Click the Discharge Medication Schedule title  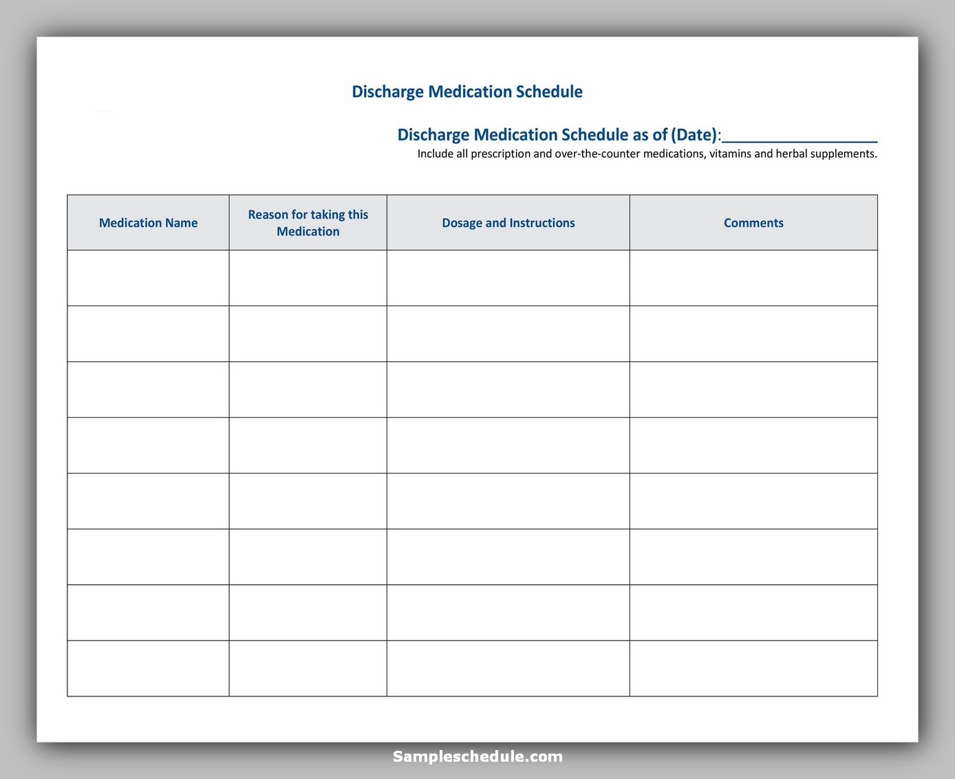click(x=467, y=92)
